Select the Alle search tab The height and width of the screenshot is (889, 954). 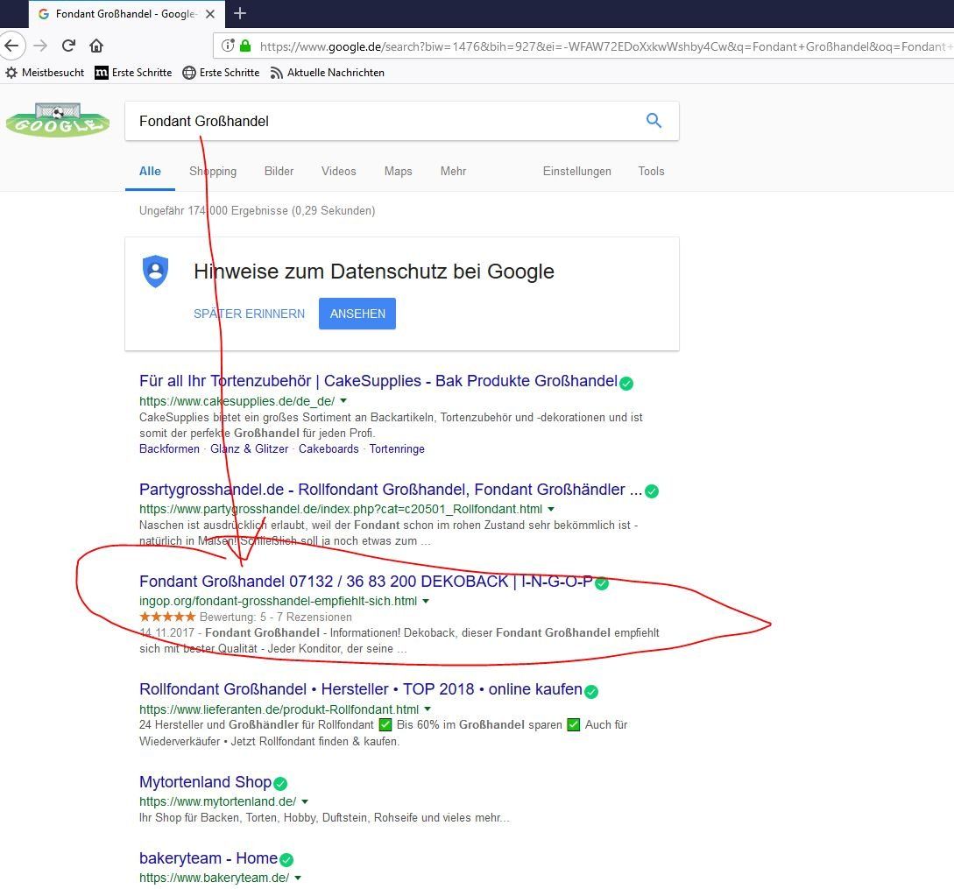point(151,172)
